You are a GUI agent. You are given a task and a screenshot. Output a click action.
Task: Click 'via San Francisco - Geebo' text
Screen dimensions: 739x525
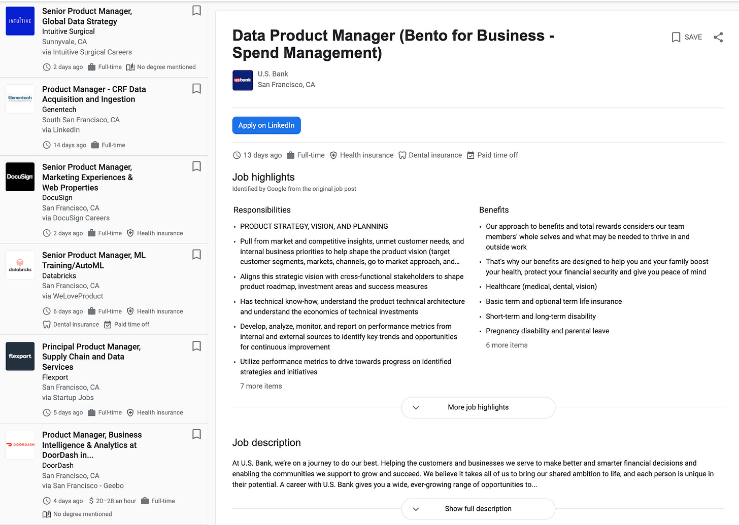[x=83, y=486]
